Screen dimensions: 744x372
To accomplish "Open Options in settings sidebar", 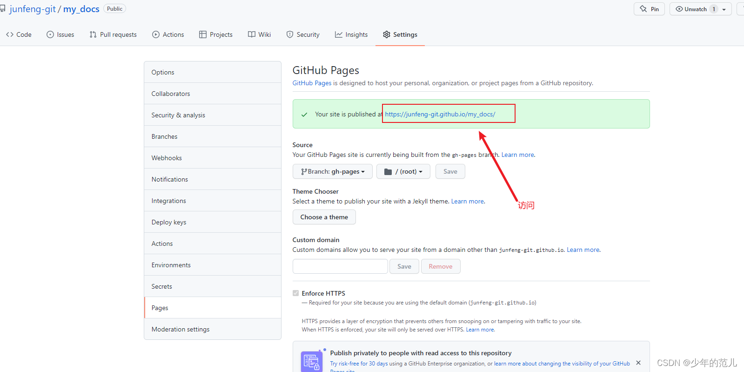I will pyautogui.click(x=213, y=72).
